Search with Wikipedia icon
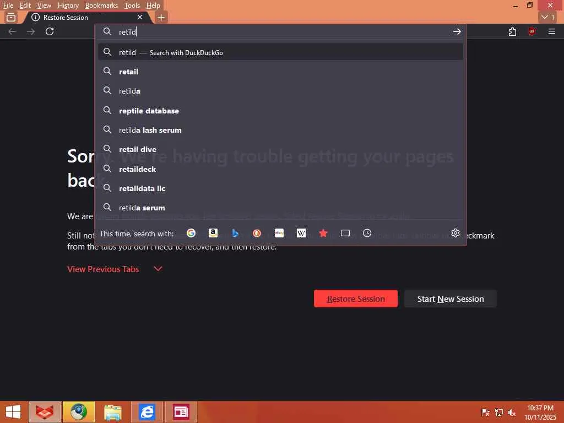The height and width of the screenshot is (423, 564). point(301,233)
